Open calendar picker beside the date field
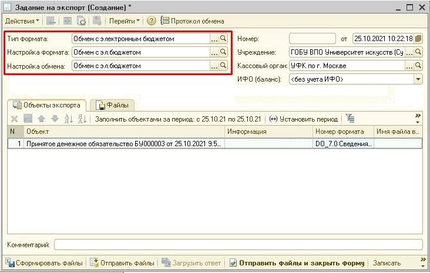 pos(418,39)
